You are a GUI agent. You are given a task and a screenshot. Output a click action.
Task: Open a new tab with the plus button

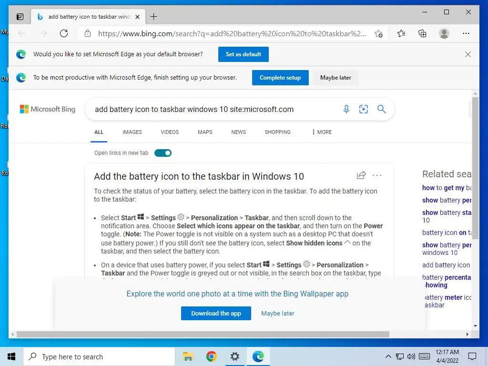pos(153,17)
